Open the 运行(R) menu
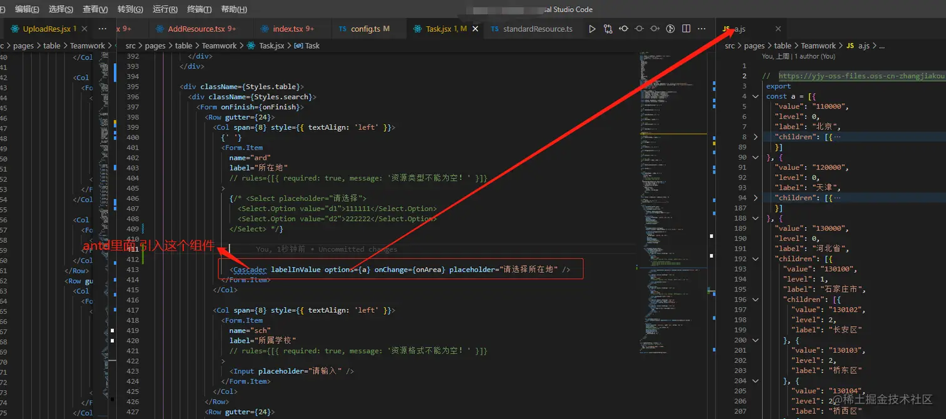 (165, 9)
